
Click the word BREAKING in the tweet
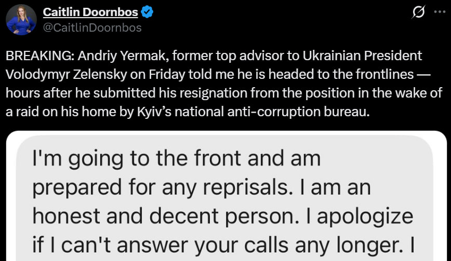(34, 56)
